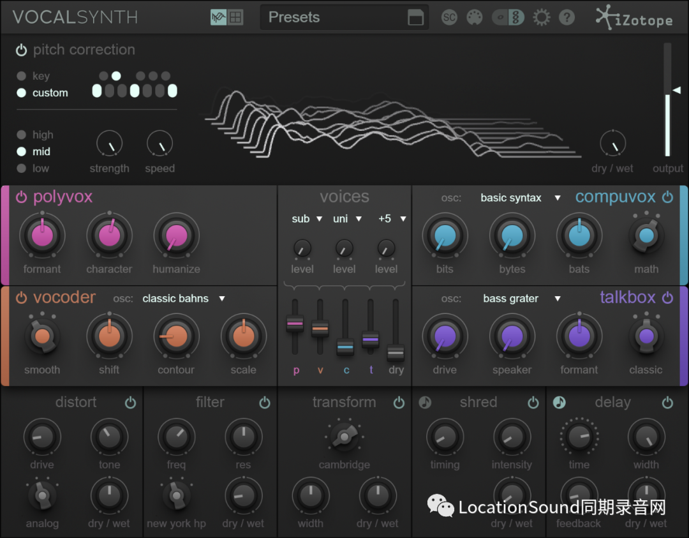Toggle the shred tempo sync note icon
The height and width of the screenshot is (538, 689).
(x=425, y=402)
